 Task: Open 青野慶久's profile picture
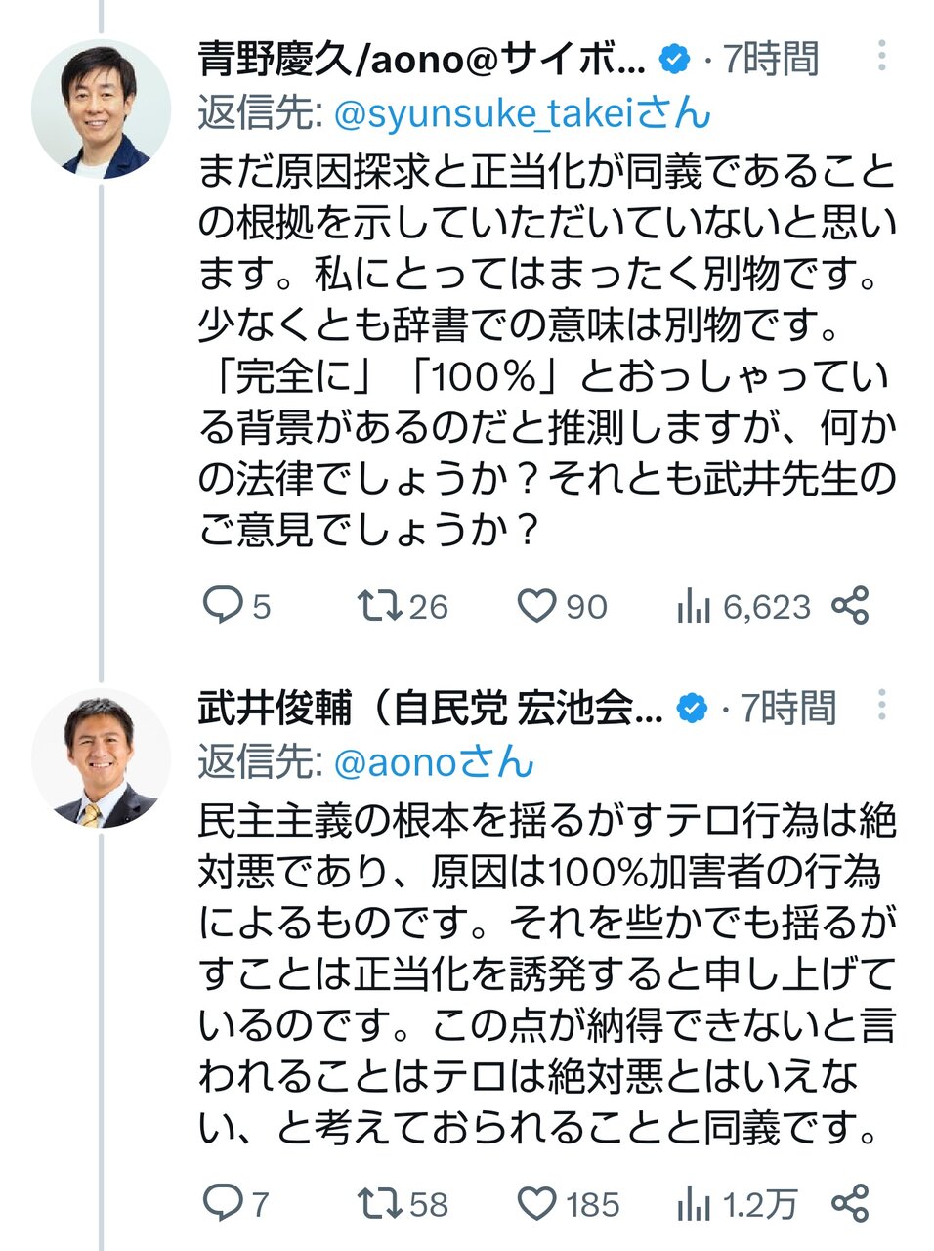point(101,108)
